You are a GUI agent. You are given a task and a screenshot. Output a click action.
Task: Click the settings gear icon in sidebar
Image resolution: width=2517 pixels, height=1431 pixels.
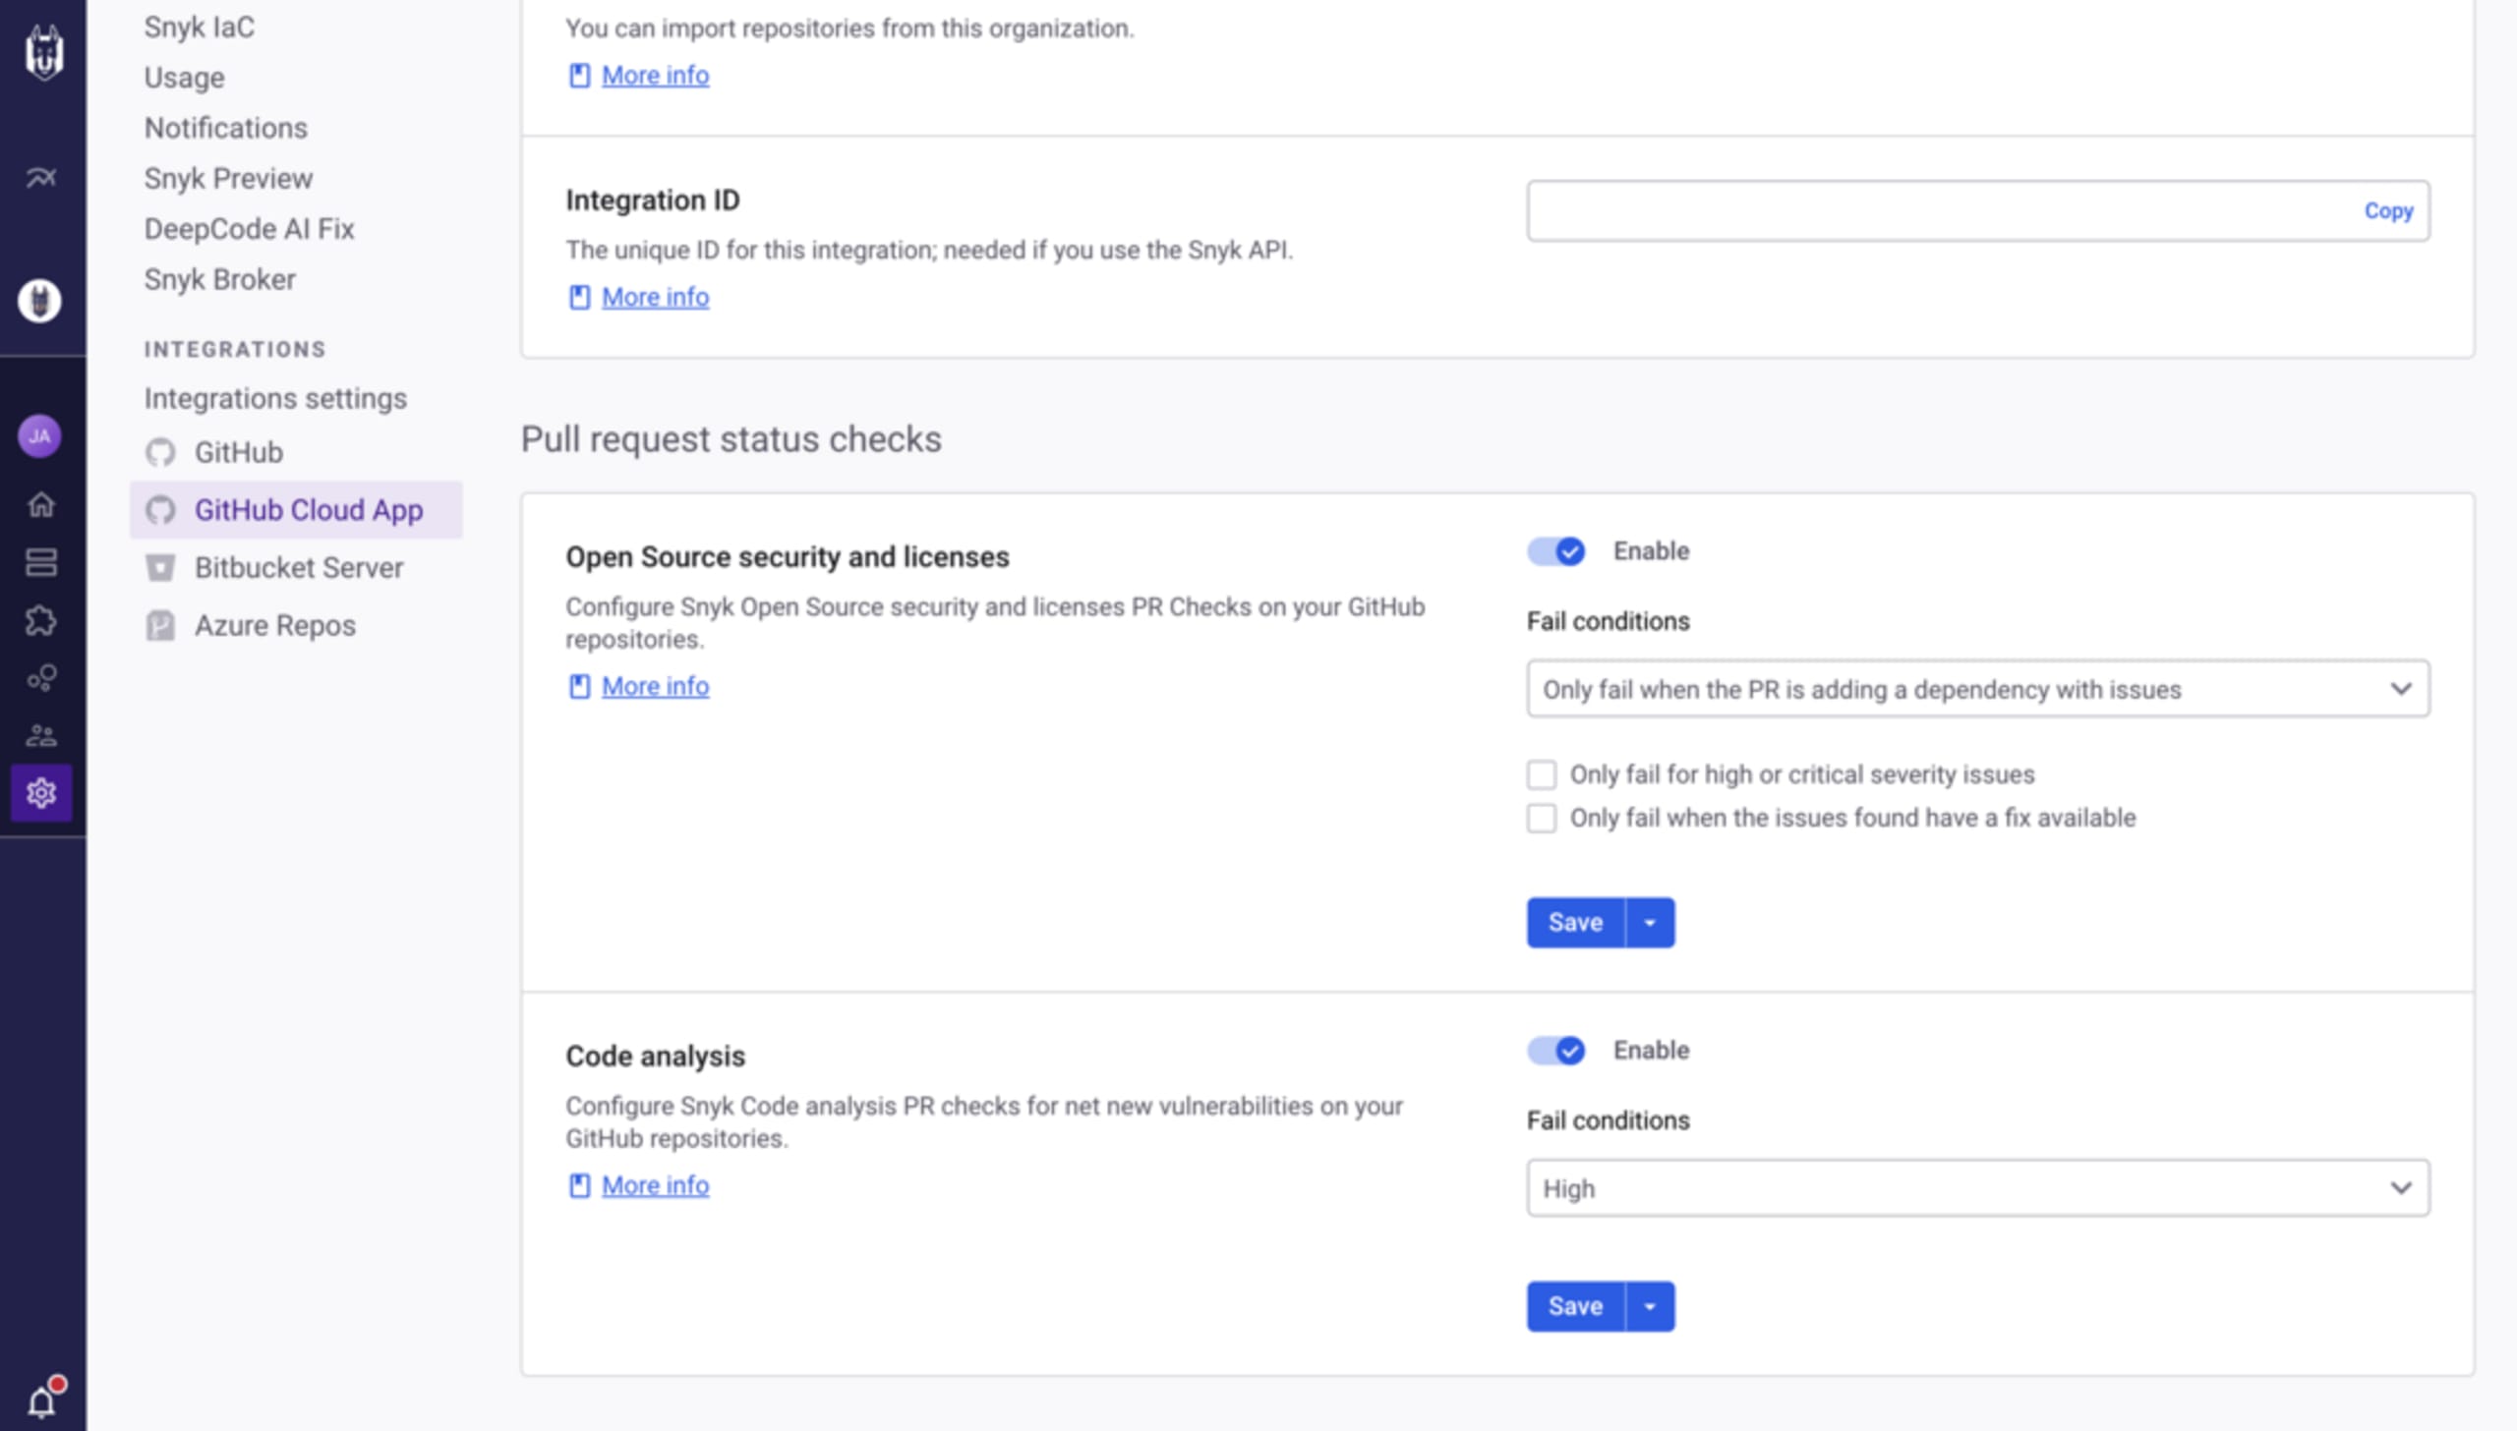pyautogui.click(x=41, y=792)
